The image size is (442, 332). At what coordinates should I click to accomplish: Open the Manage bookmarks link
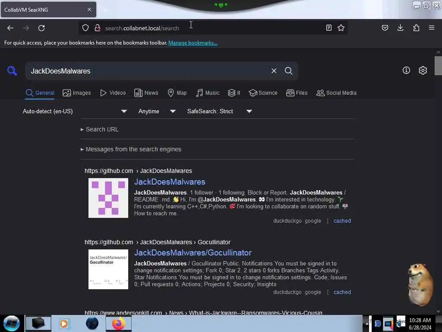pyautogui.click(x=193, y=43)
